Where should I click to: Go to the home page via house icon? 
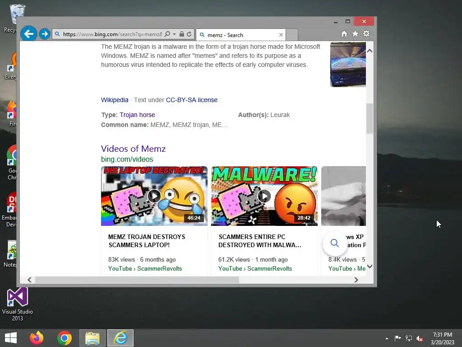point(344,34)
